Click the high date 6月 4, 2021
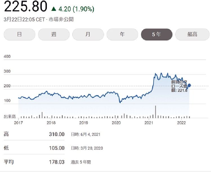This screenshot has width=211, height=172. [86, 134]
